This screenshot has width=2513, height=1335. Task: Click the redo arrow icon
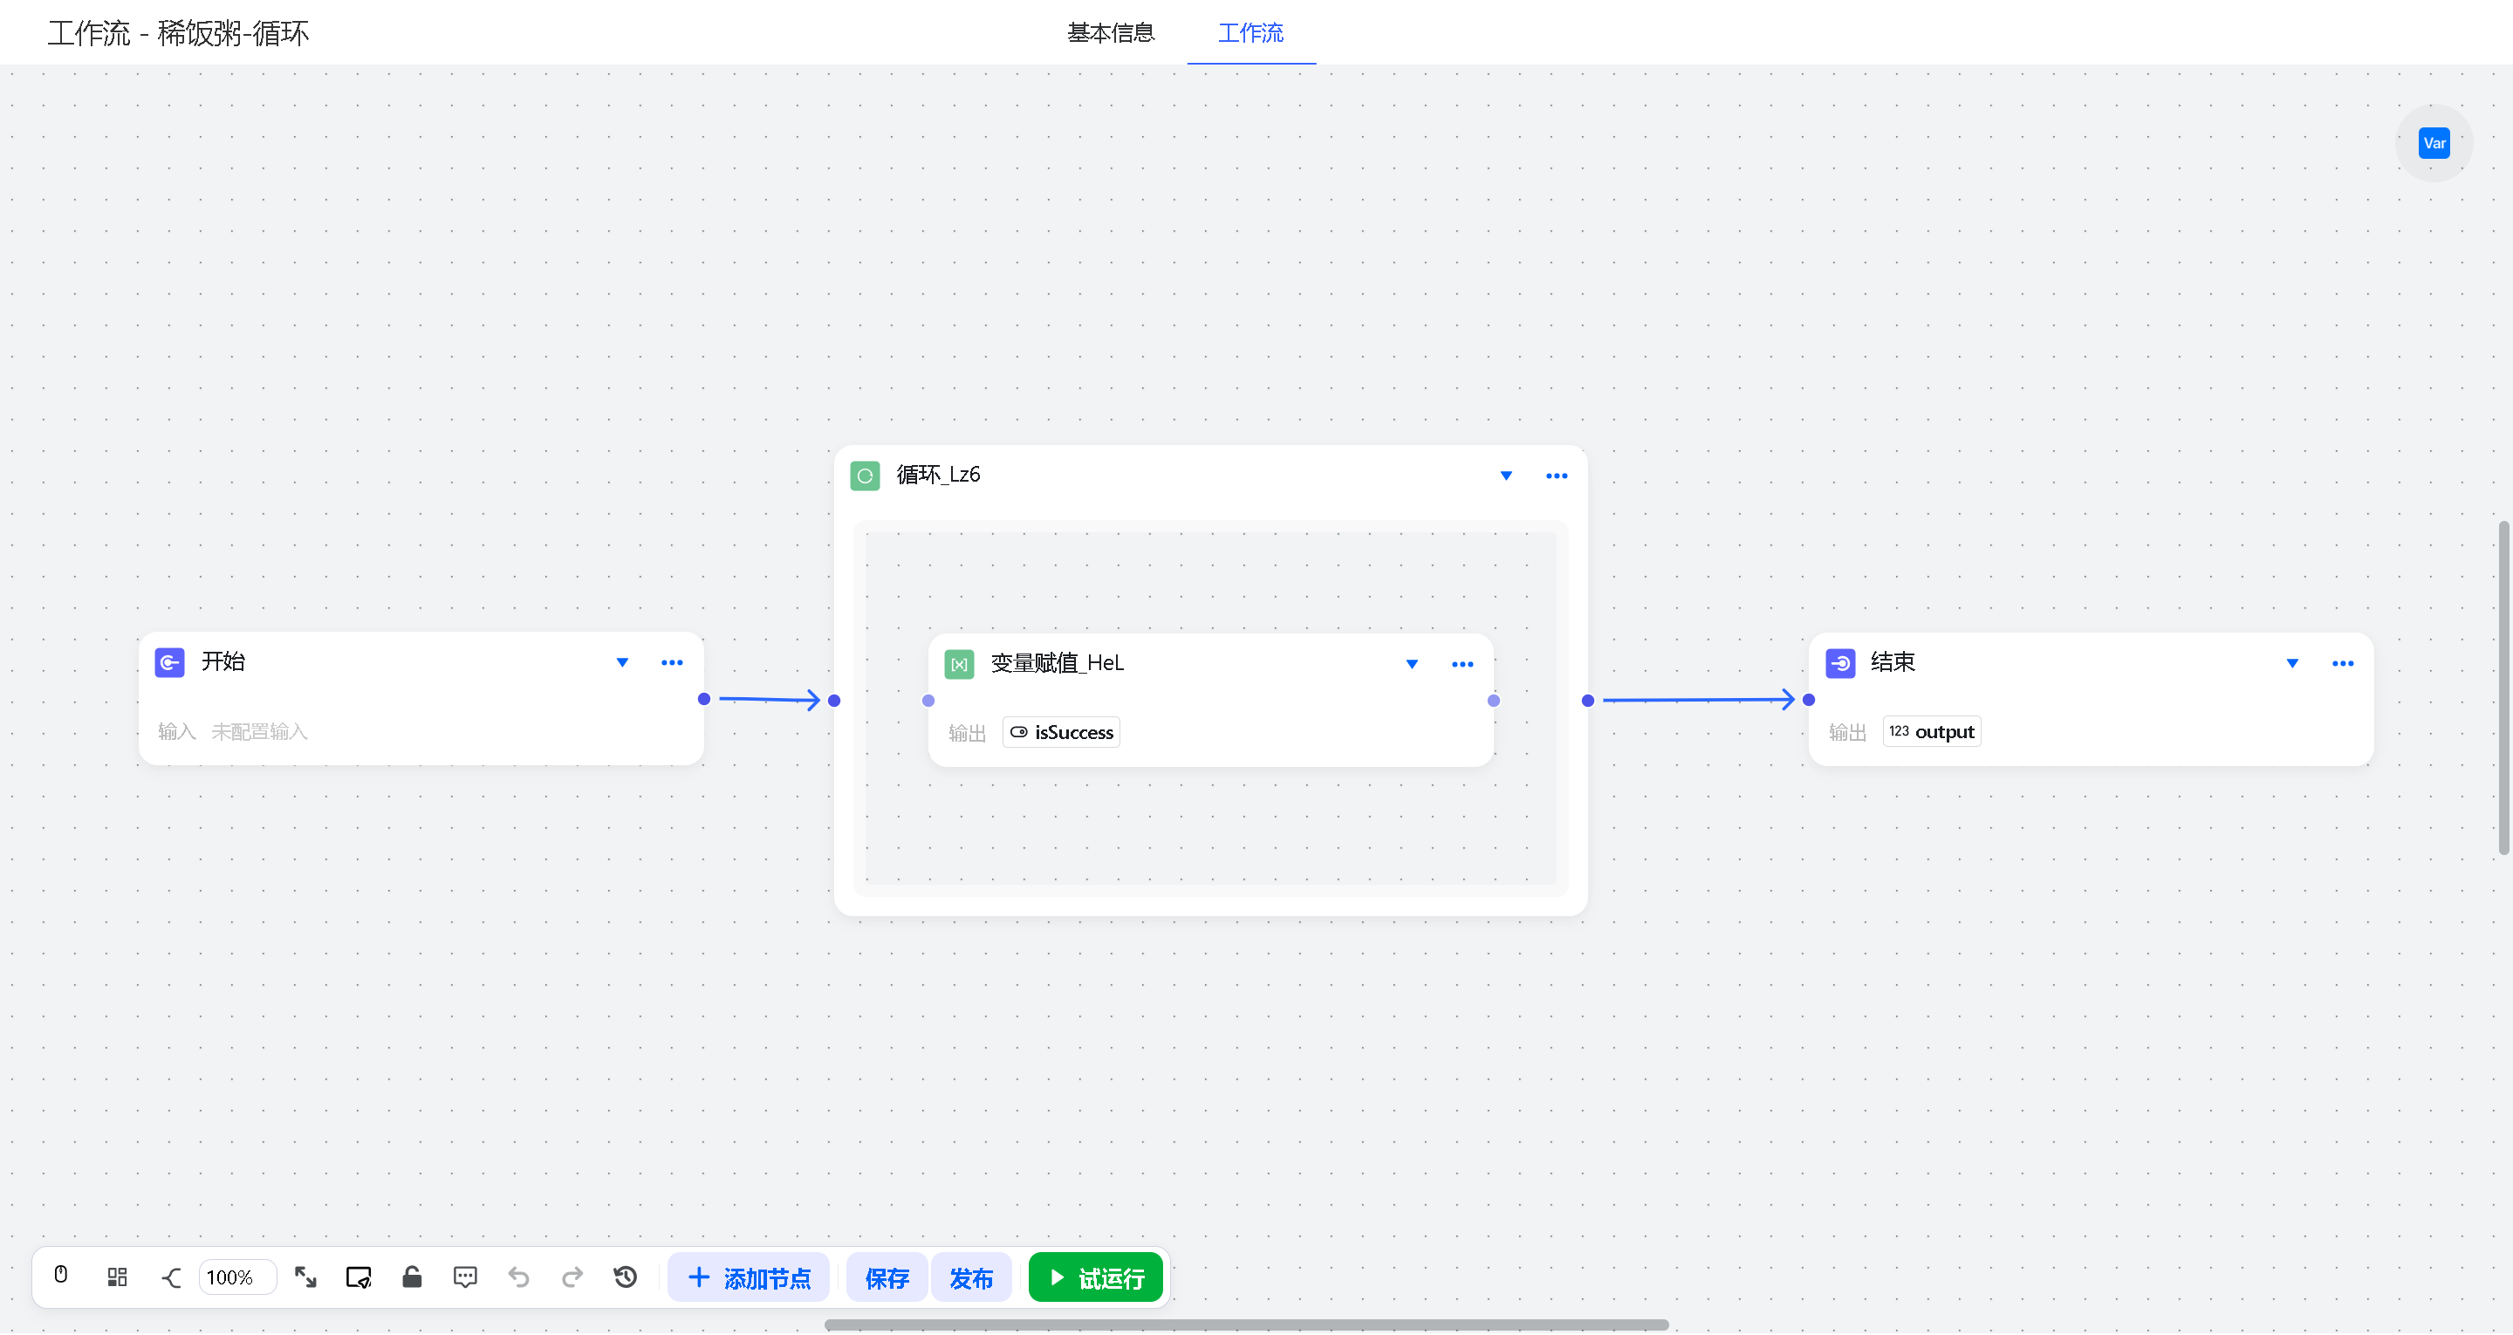tap(572, 1277)
